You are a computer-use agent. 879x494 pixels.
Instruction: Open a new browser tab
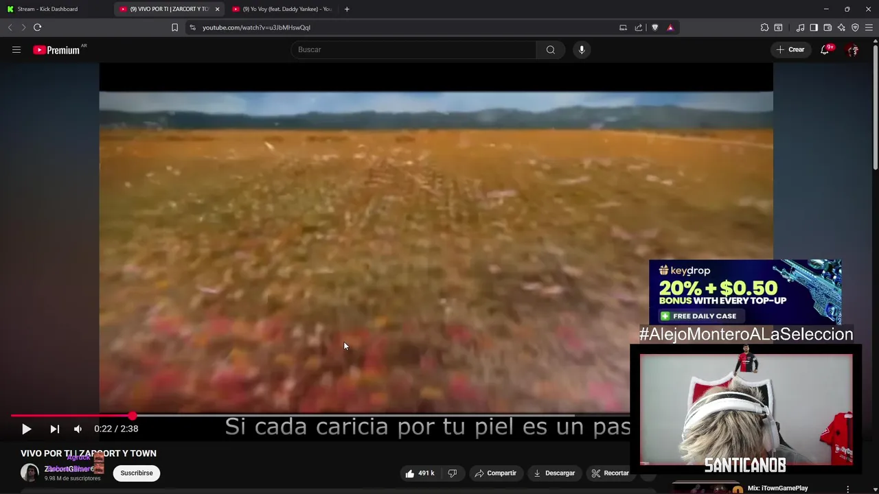(x=347, y=9)
